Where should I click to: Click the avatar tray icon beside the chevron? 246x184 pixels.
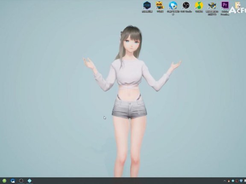pyautogui.click(x=228, y=181)
